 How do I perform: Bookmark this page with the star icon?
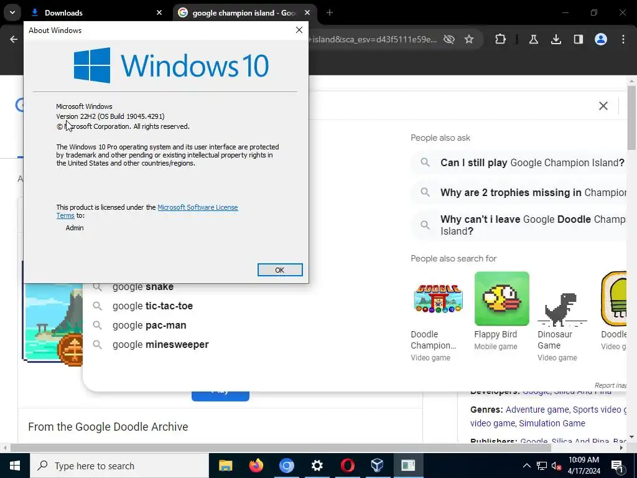[469, 39]
